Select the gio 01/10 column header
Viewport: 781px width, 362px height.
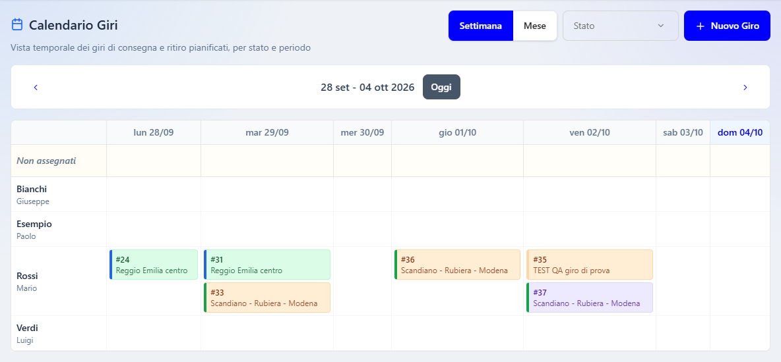click(x=457, y=132)
